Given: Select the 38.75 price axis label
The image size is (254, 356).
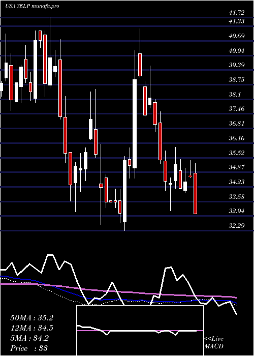Looking at the screenshot, I should [x=237, y=80].
